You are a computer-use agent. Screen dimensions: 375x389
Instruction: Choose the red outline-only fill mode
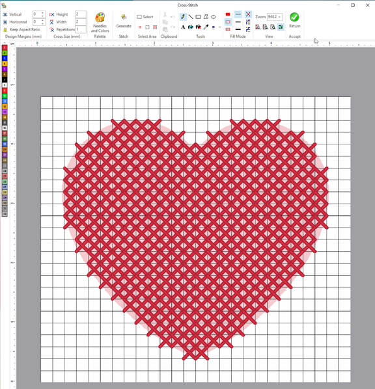(228, 22)
